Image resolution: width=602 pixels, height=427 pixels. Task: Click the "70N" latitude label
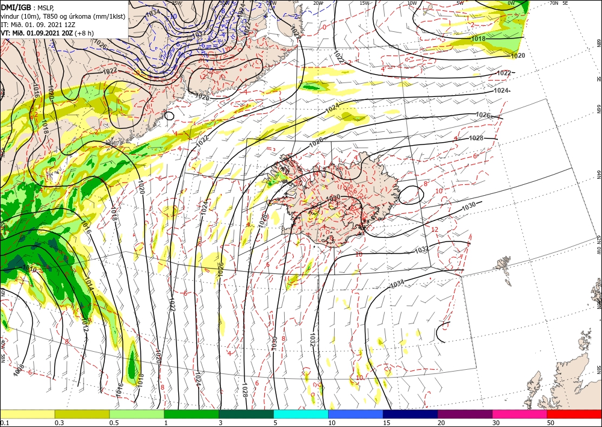(x=554, y=2)
